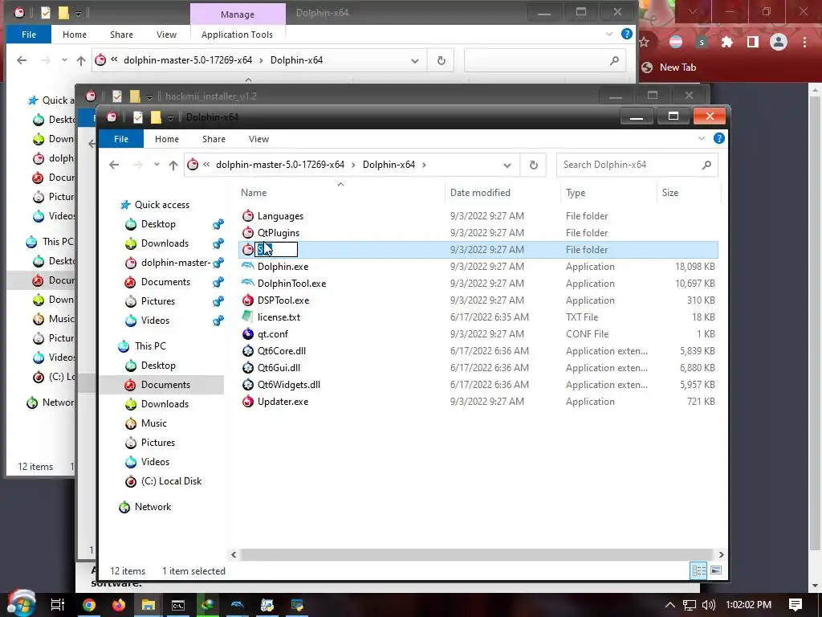The image size is (822, 617).
Task: Select the QtPlugins folder icon
Action: pos(248,232)
